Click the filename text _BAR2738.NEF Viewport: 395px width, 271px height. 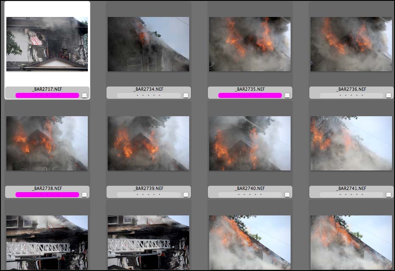47,188
